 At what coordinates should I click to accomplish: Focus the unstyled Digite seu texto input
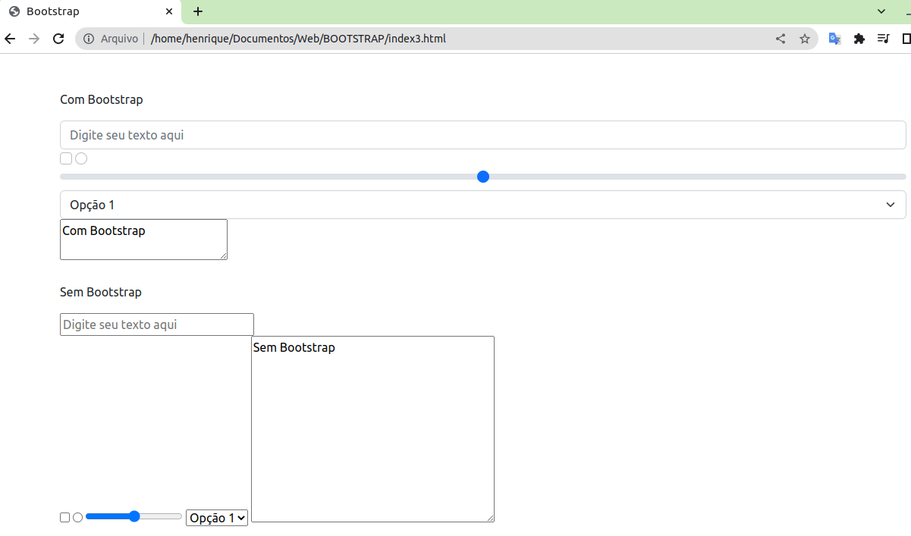pyautogui.click(x=157, y=324)
